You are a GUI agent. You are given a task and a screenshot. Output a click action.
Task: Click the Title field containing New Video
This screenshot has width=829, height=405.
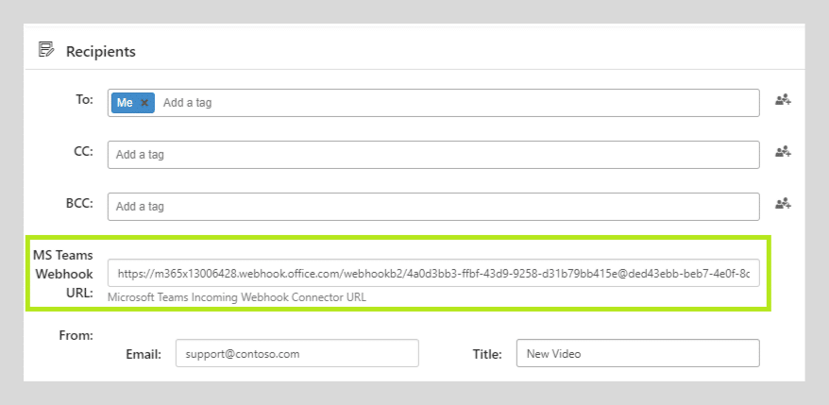click(x=637, y=353)
